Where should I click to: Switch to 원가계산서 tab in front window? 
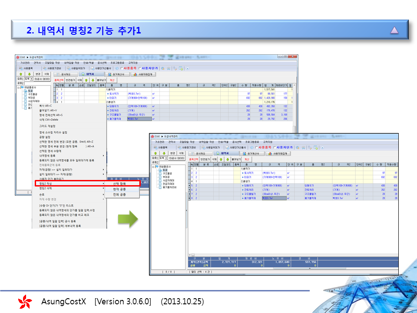tap(252, 153)
